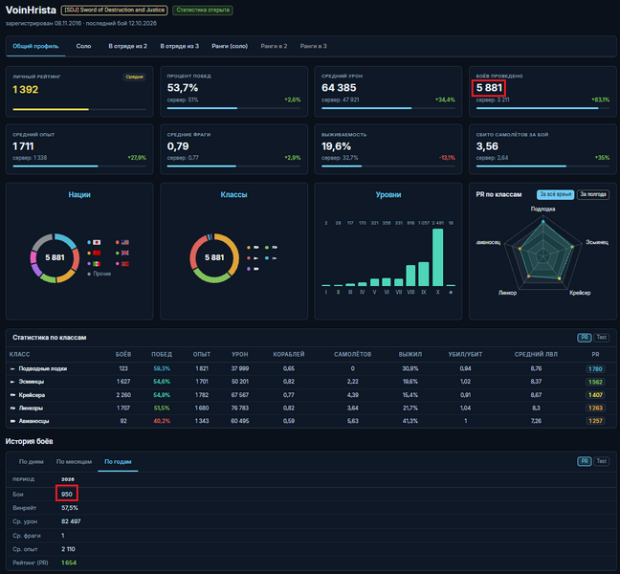This screenshot has height=574, width=620.
Task: Click submarine class icon in Подводные лодки row
Action: [x=12, y=369]
